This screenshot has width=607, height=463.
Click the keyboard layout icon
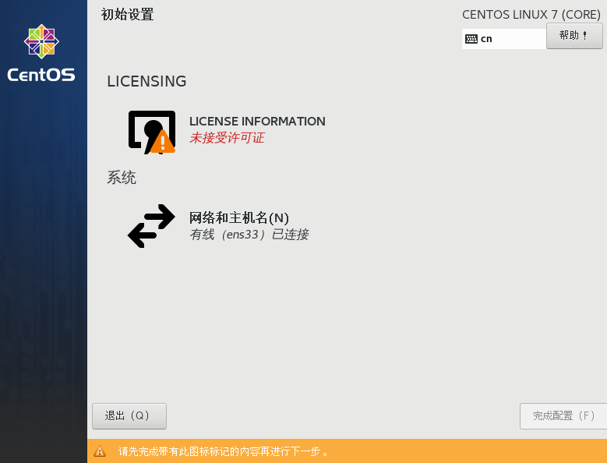[x=471, y=39]
